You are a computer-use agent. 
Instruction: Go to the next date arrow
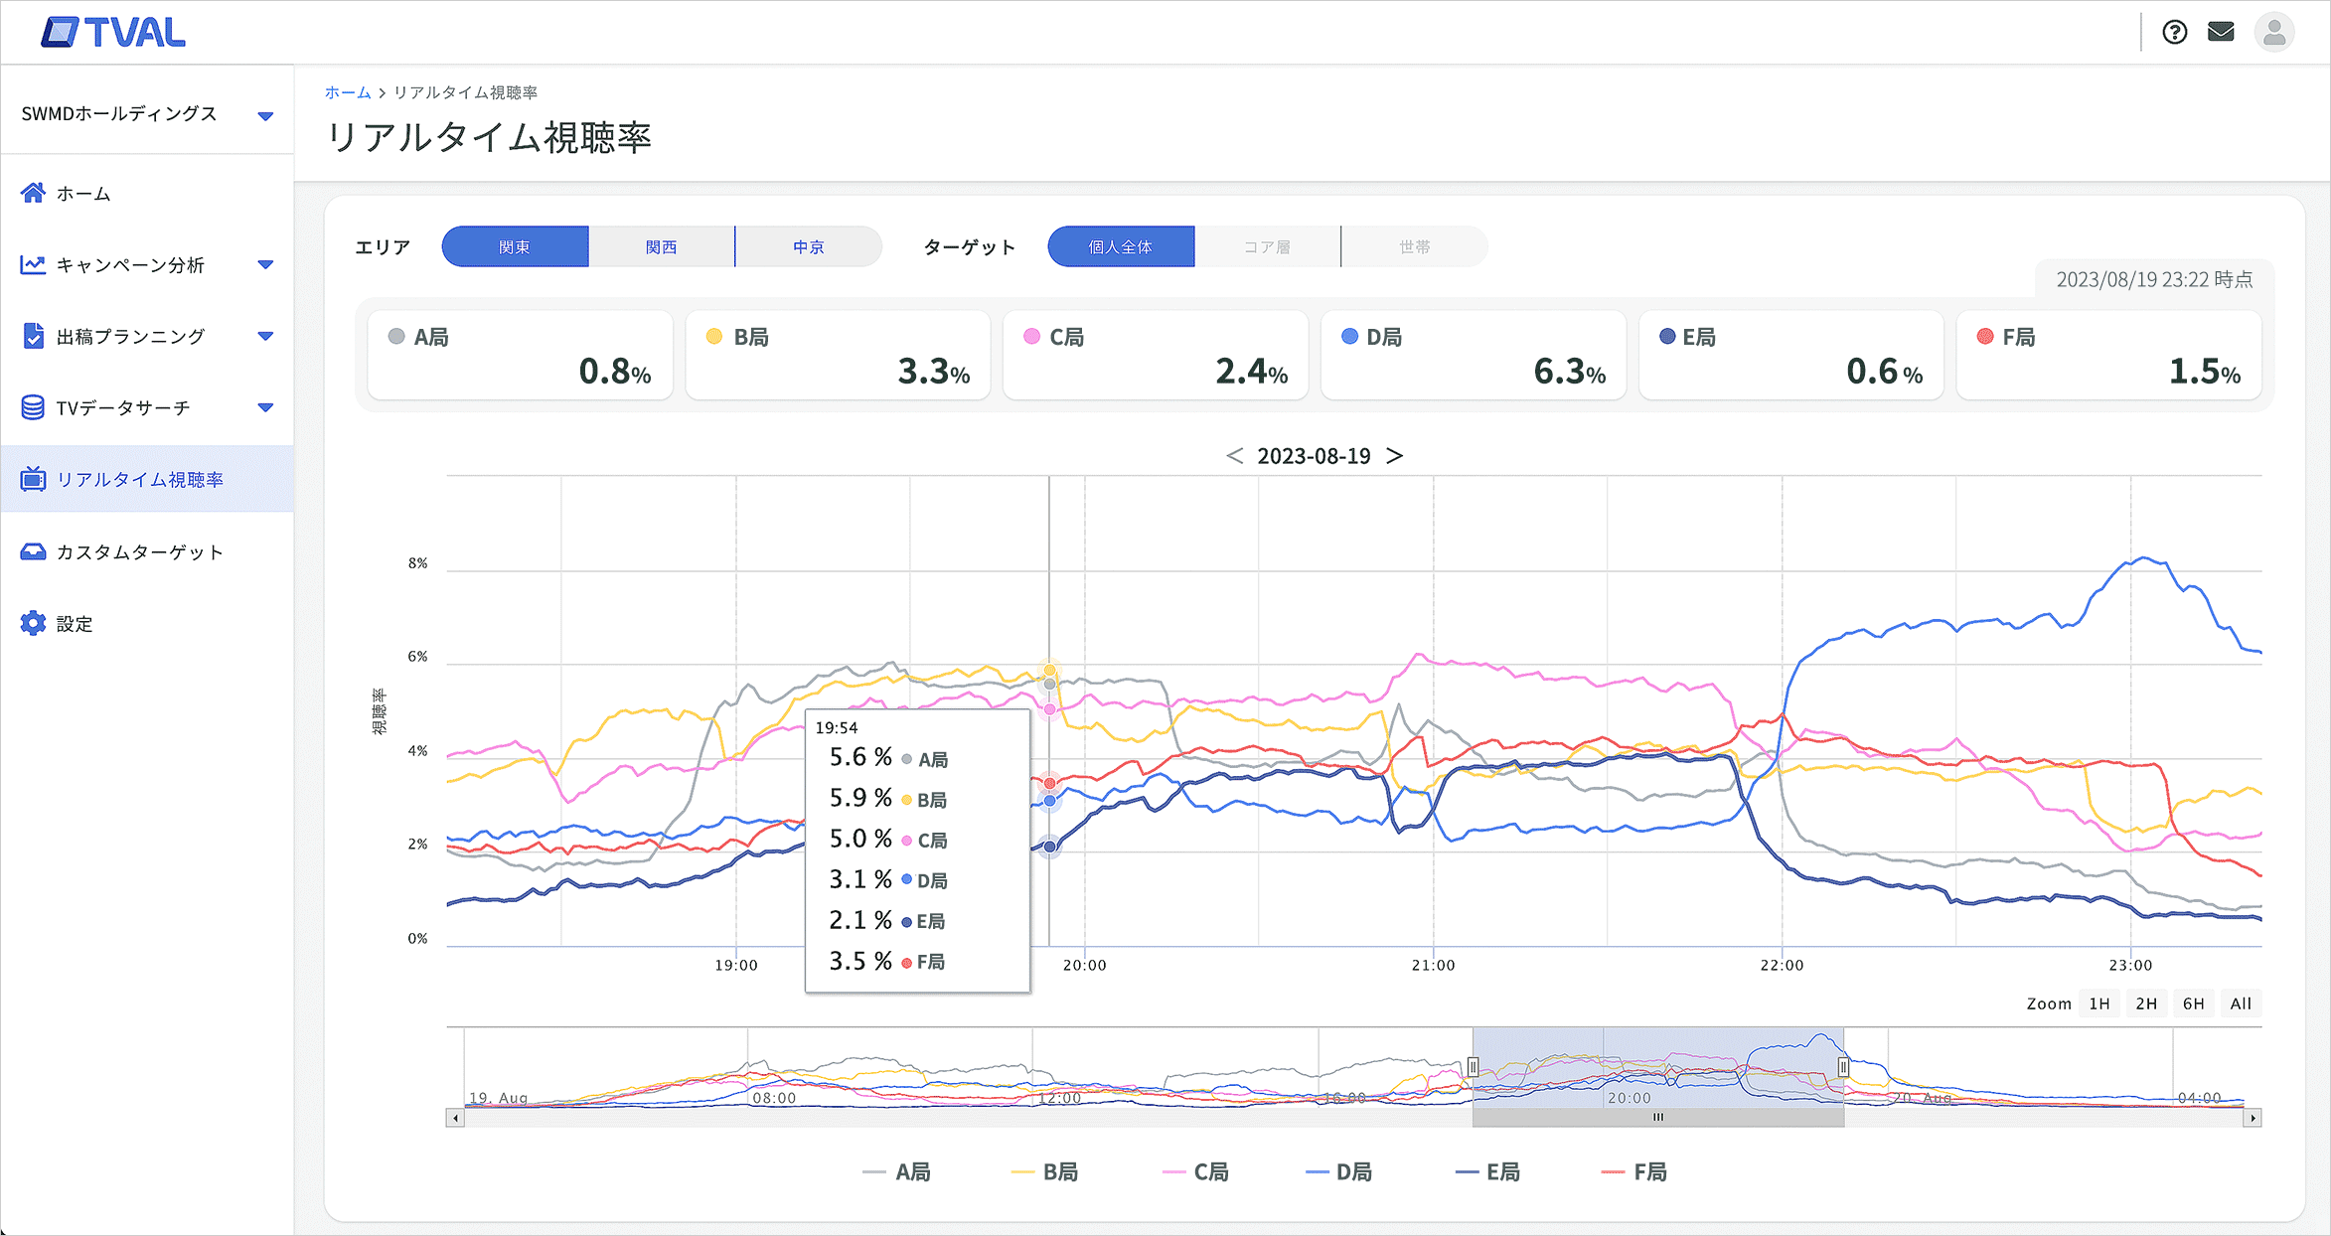(1395, 455)
